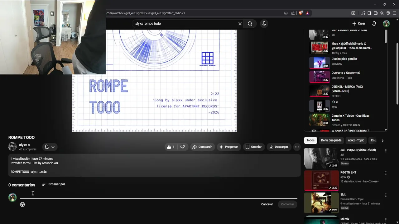Click the page vertical scrollbar
399x224 pixels.
[x=397, y=74]
